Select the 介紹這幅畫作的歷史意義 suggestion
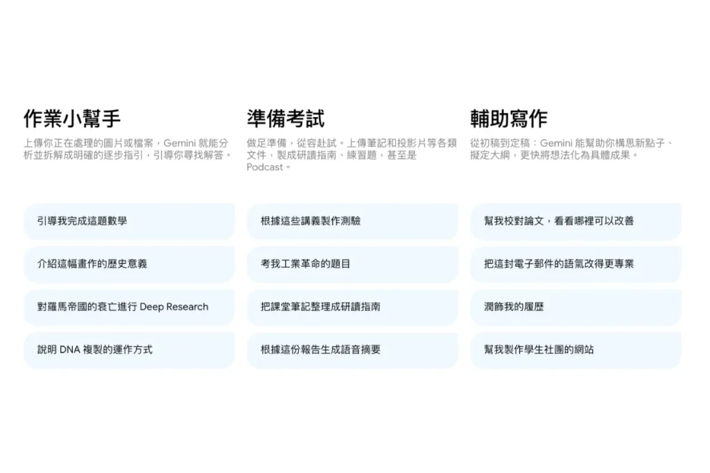710x473 pixels. pos(129,264)
